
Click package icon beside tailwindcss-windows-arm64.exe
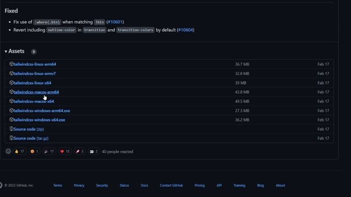12,111
